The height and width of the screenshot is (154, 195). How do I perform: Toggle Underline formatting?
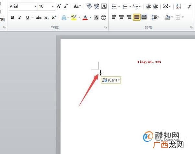coord(28,17)
